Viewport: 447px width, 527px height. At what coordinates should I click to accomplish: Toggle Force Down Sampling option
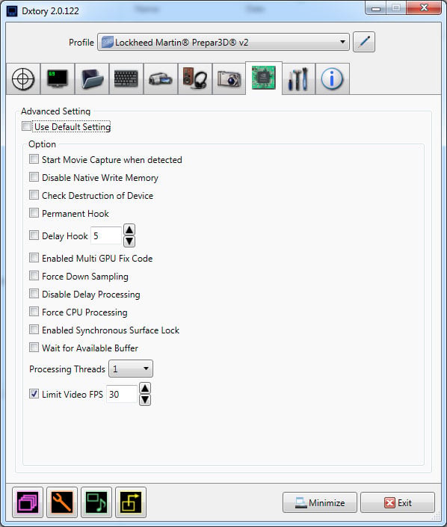[34, 276]
